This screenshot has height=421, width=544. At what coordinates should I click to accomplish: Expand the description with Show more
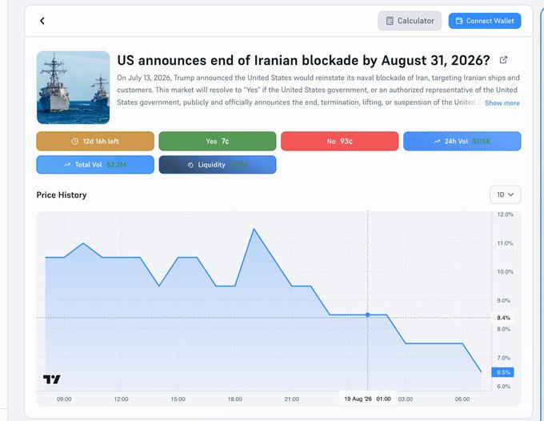tap(502, 103)
